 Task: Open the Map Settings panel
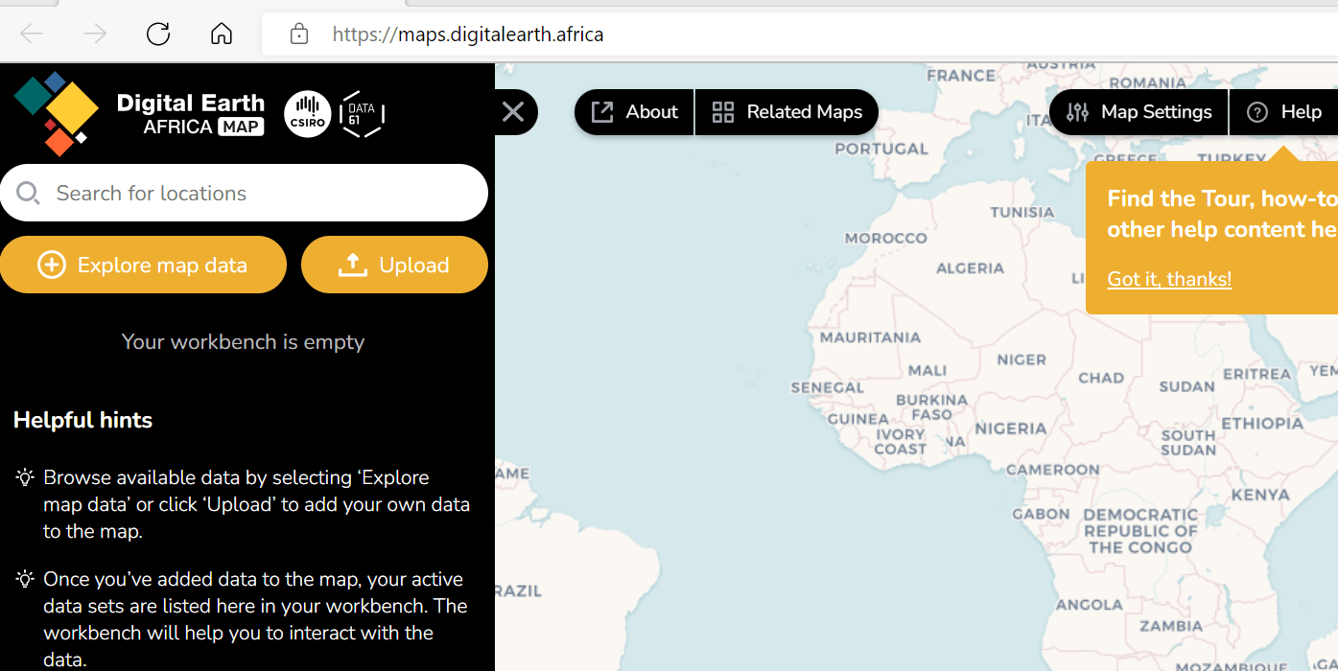click(1139, 112)
